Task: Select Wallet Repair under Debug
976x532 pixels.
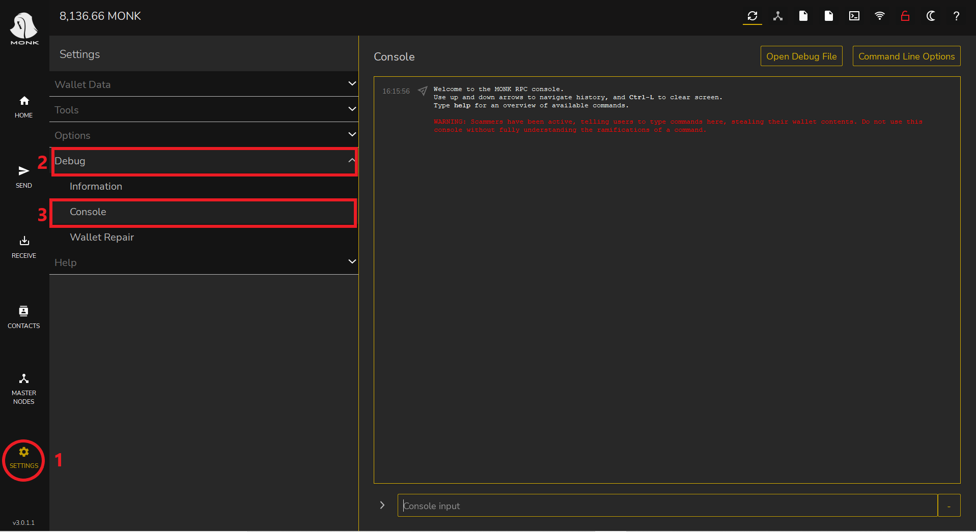Action: [x=204, y=237]
